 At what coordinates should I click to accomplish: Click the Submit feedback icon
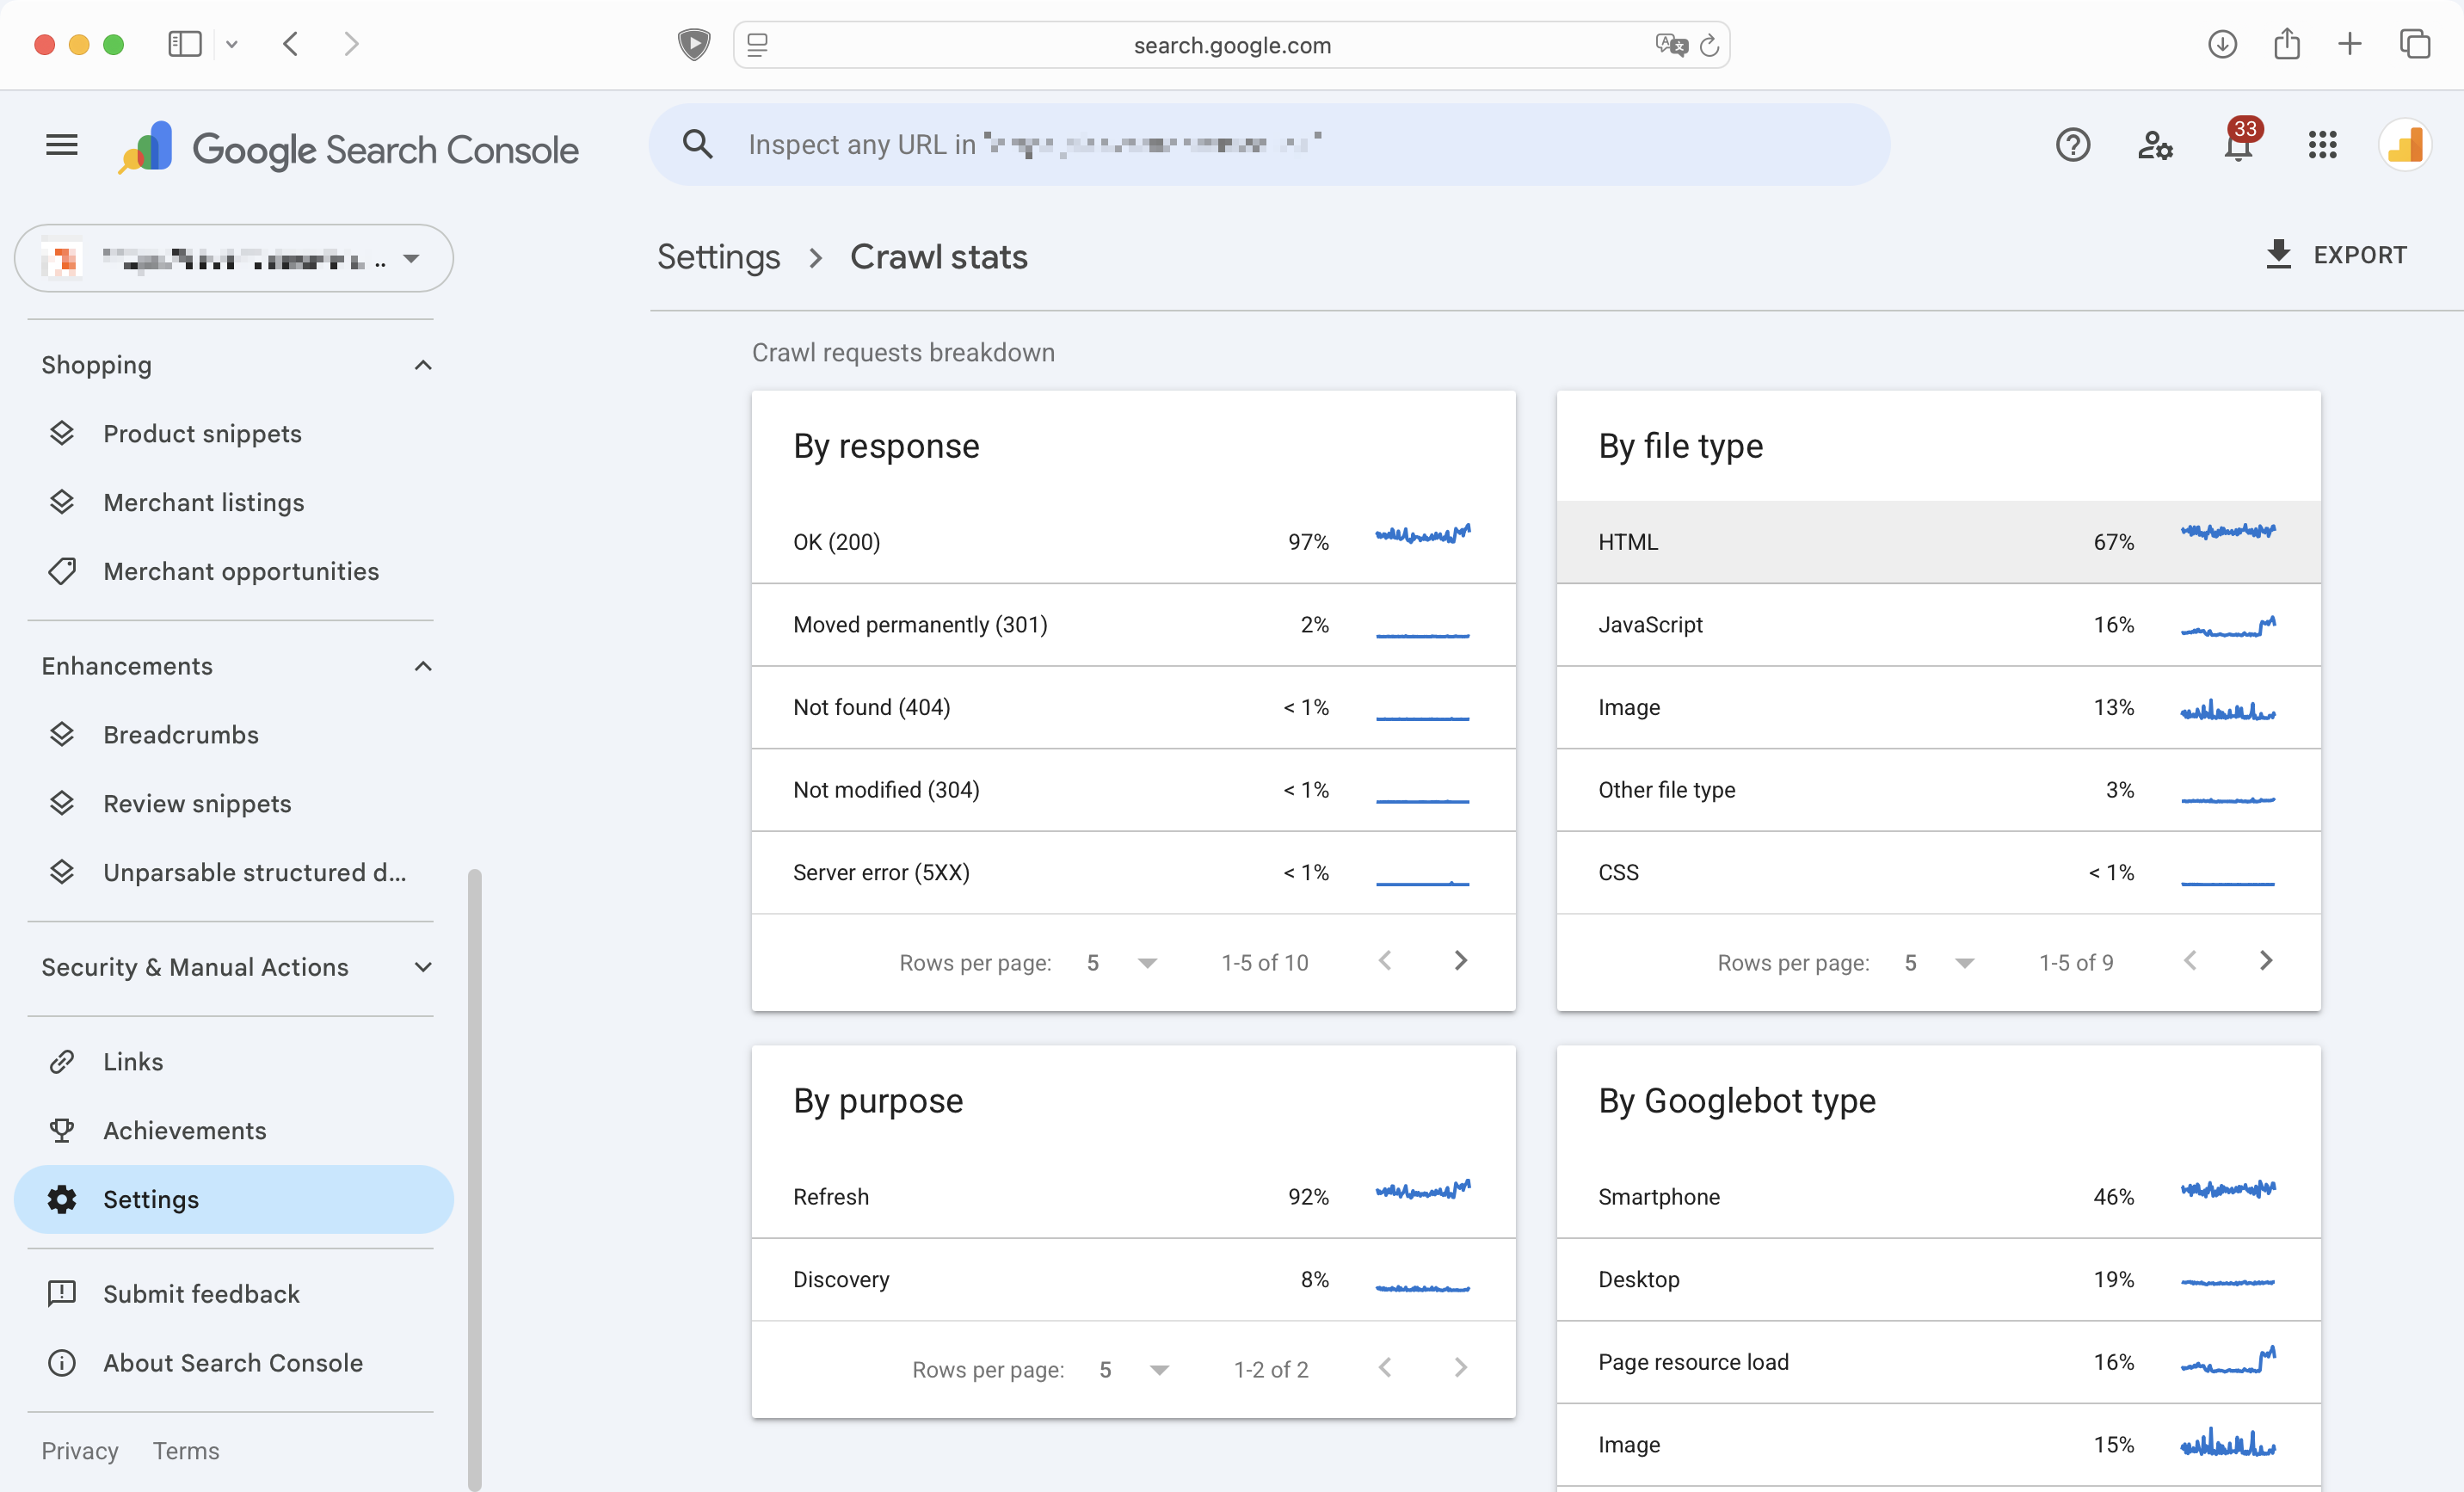tap(62, 1293)
